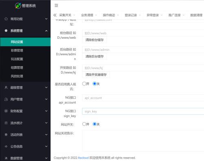Switch to the 采集开关 tab
Viewport: 204px width, 161px height.
65,15
